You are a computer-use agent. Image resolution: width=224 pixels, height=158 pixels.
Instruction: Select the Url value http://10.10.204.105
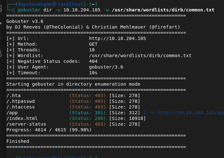click(x=118, y=38)
